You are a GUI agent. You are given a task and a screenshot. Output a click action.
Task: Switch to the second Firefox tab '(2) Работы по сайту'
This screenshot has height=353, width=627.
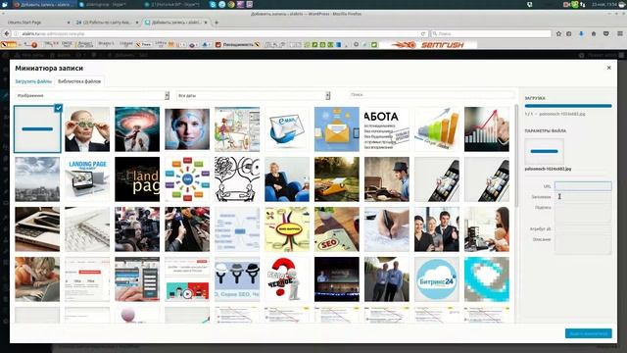pos(107,23)
